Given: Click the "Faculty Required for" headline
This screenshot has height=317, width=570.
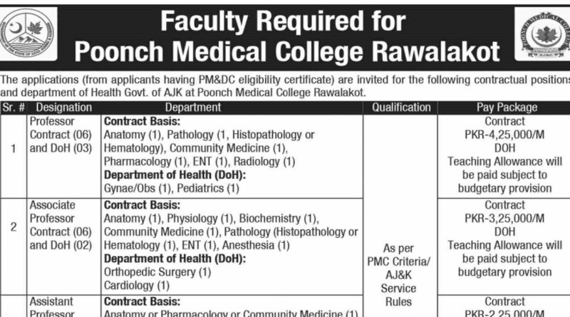Looking at the screenshot, I should pos(282,21).
